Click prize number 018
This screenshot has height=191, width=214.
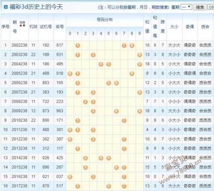59,73
